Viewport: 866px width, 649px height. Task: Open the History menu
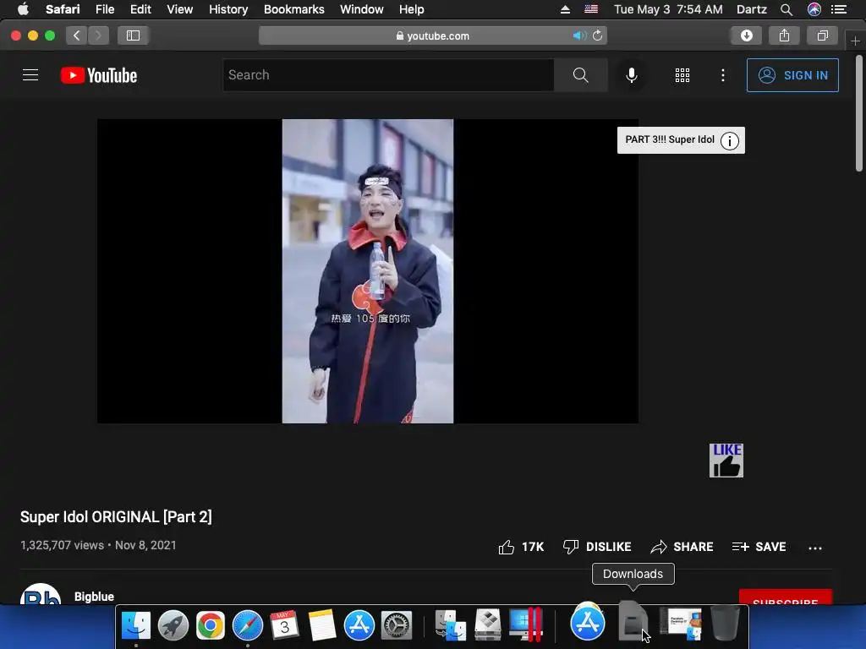pos(228,9)
